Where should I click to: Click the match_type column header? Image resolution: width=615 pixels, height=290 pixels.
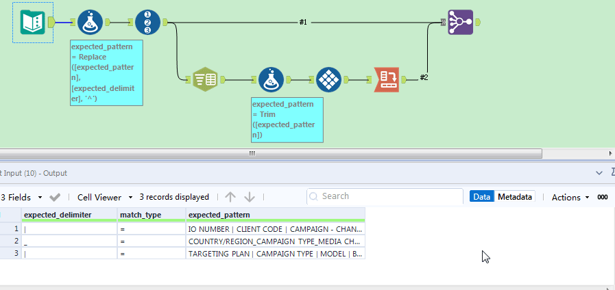point(152,215)
